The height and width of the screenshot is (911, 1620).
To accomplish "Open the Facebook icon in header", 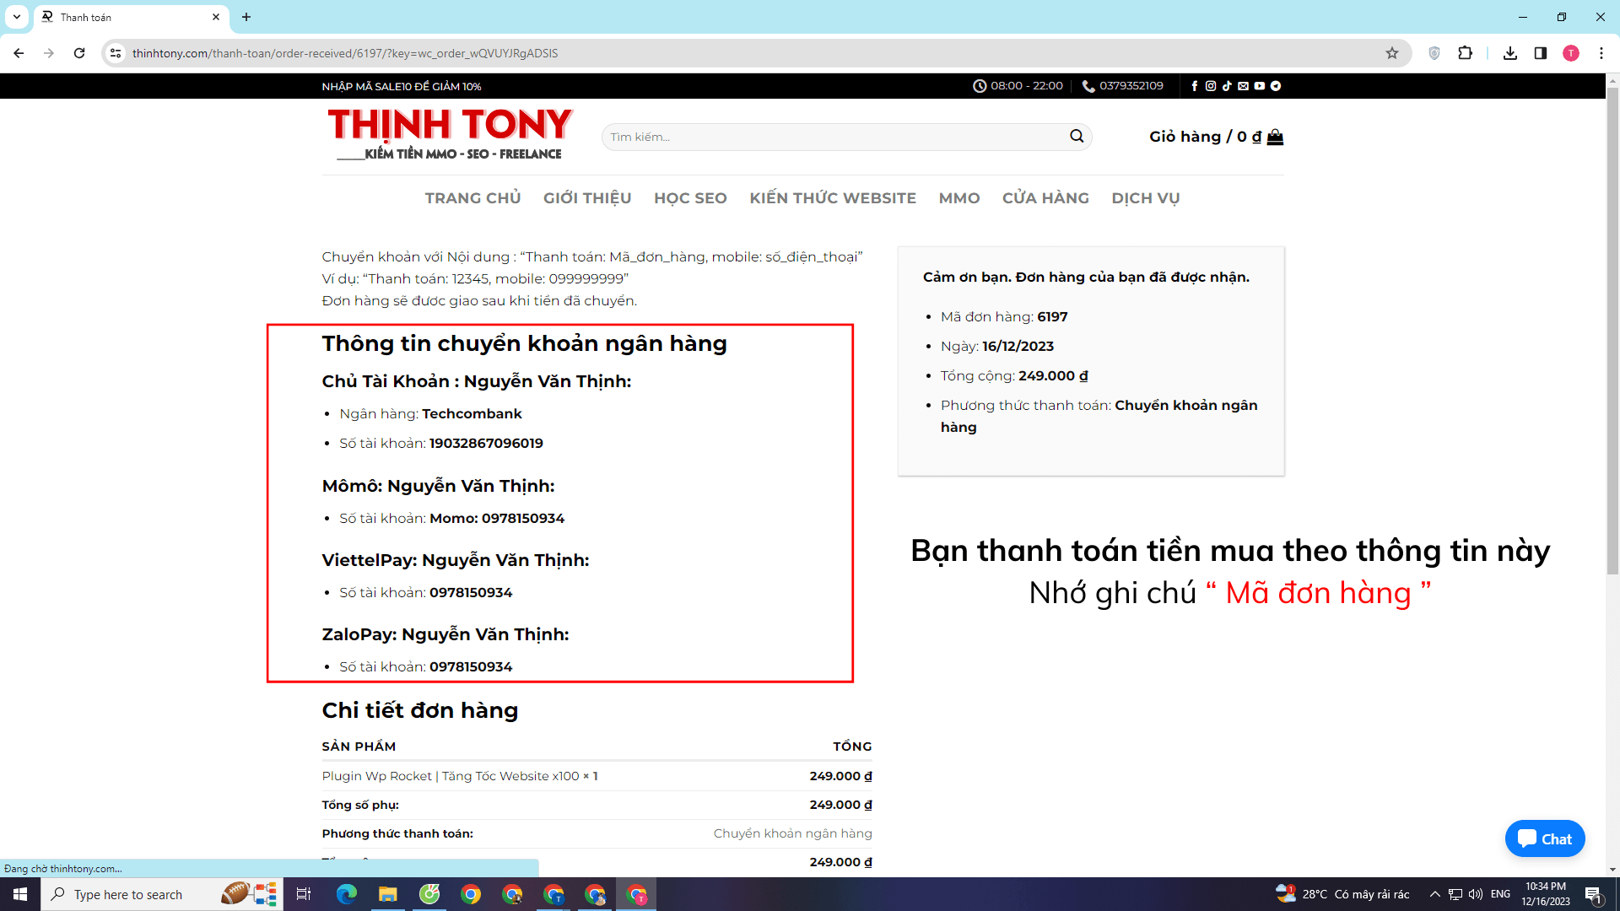I will pyautogui.click(x=1195, y=85).
